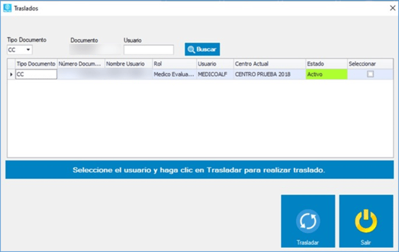This screenshot has height=252, width=399.
Task: Tick the Seleccionar checkbox for MEDICOALF
Action: (x=370, y=74)
